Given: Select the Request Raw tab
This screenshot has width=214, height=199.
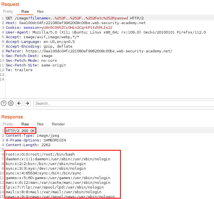Looking at the screenshot, I should point(25,11).
